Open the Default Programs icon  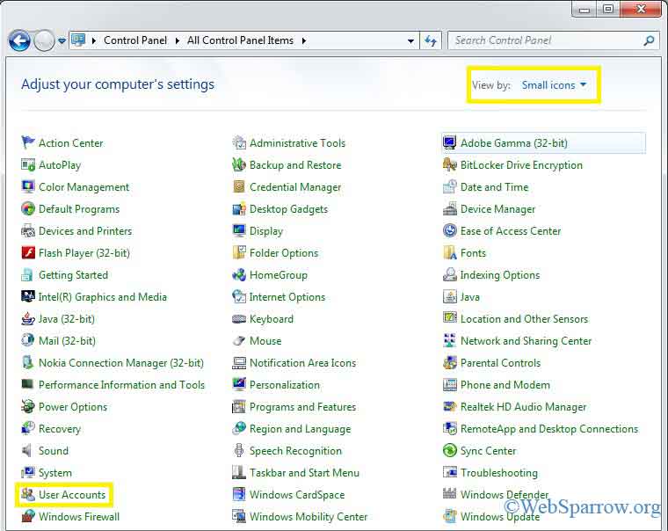pos(28,209)
